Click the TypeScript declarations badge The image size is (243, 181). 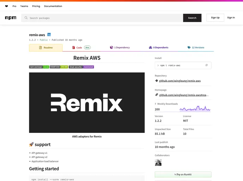(49, 35)
